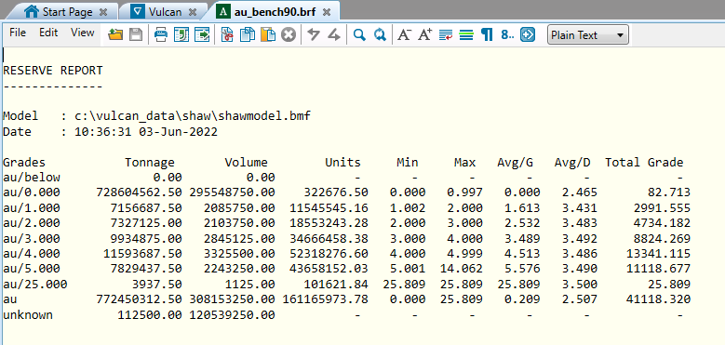
Task: Click the Find and Replace icon
Action: tap(380, 34)
